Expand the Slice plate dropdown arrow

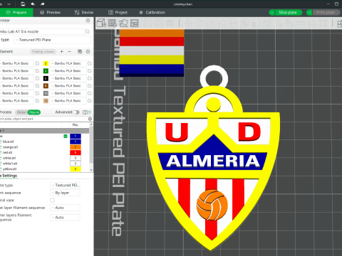pos(271,13)
